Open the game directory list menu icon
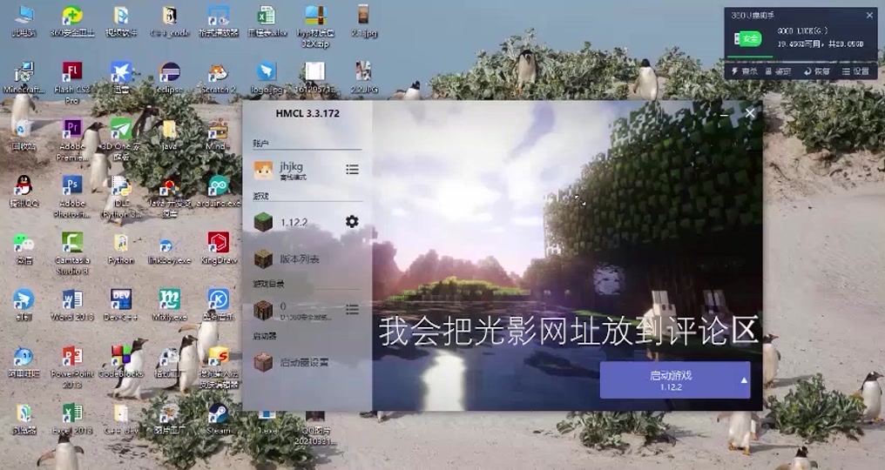This screenshot has width=885, height=470. pos(352,309)
